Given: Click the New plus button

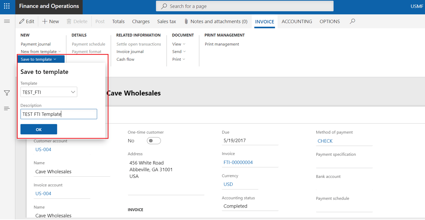Looking at the screenshot, I should 51,22.
